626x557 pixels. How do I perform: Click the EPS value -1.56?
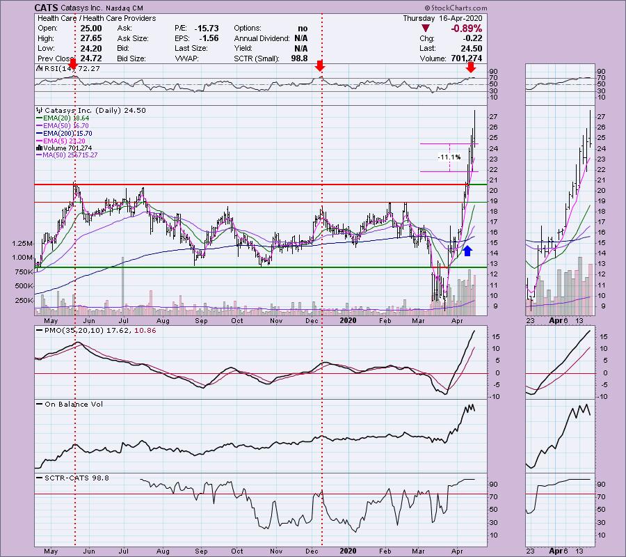point(209,38)
